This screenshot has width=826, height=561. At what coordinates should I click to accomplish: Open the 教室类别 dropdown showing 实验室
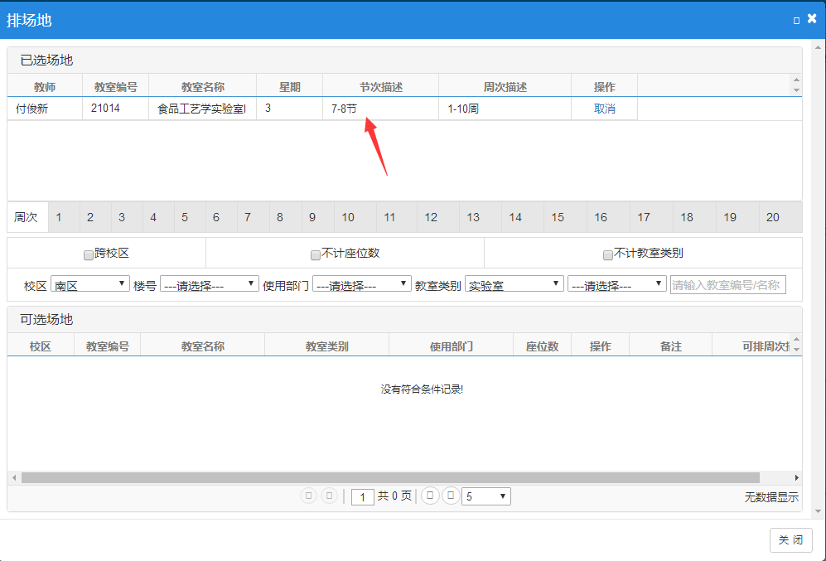coord(514,284)
